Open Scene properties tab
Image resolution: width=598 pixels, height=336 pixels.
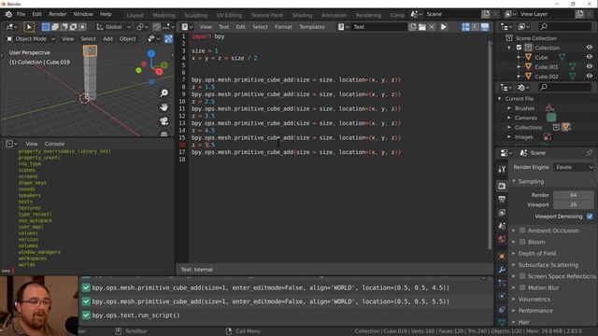(x=502, y=226)
